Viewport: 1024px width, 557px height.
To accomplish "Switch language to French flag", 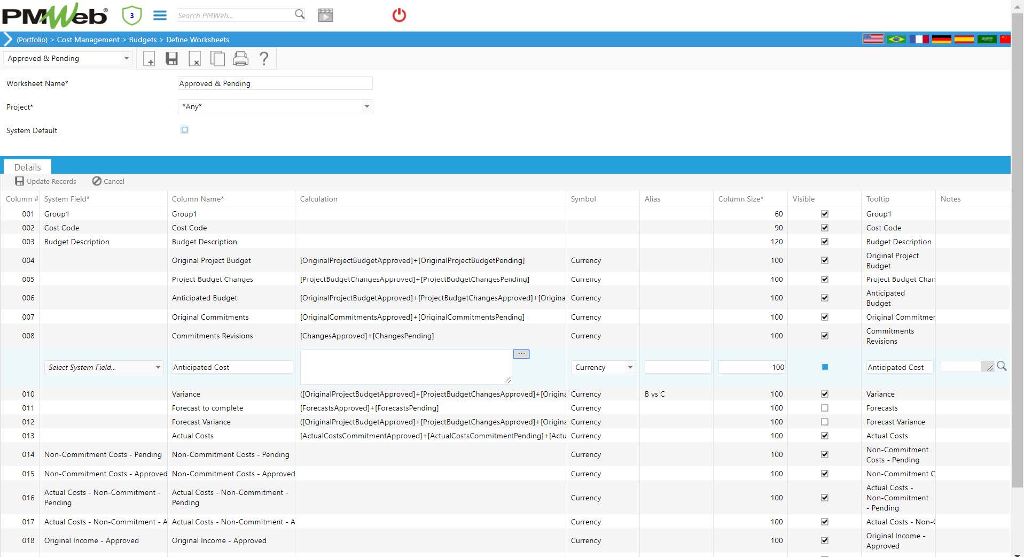I will pyautogui.click(x=919, y=39).
